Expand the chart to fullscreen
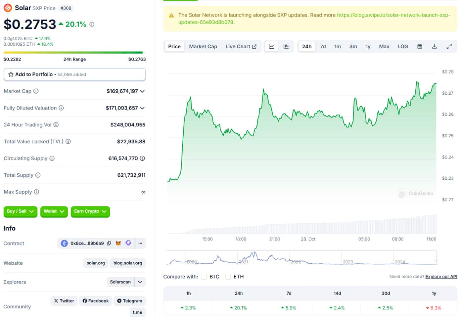The height and width of the screenshot is (317, 461). (449, 46)
